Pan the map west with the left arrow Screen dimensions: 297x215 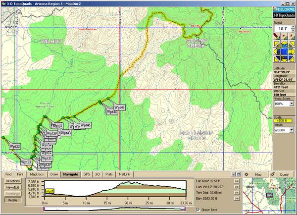[277, 52]
